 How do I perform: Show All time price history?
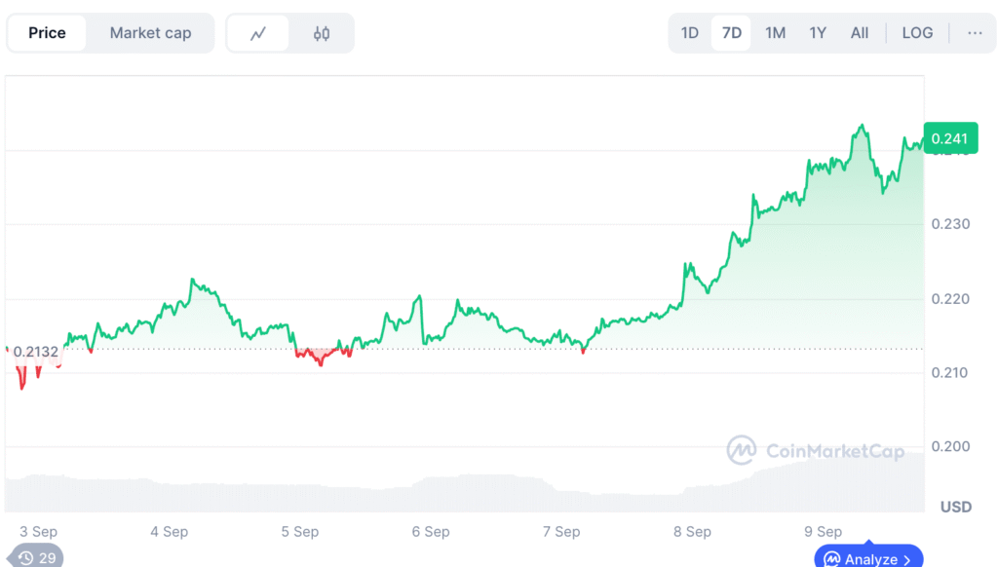860,33
